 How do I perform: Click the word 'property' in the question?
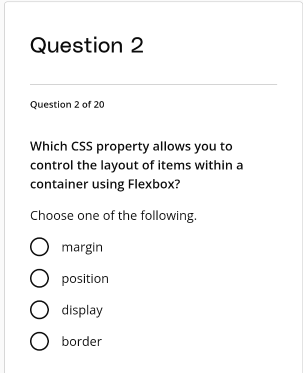click(122, 147)
